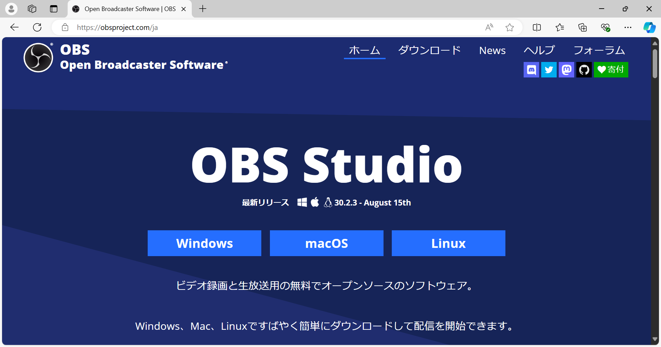The height and width of the screenshot is (347, 661).
Task: Open Settings and more menu
Action: pyautogui.click(x=628, y=28)
